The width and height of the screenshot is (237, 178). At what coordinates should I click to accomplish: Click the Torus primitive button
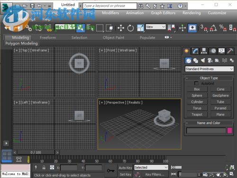[x=197, y=108]
